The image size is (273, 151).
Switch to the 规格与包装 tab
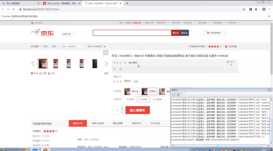[x=98, y=123]
